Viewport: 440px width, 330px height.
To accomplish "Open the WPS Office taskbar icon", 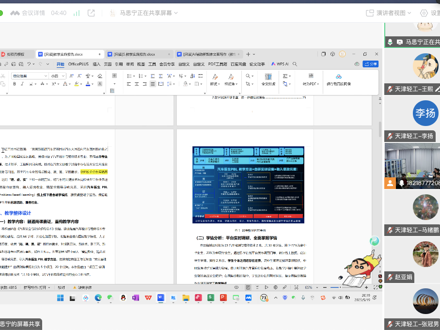I will tap(148, 298).
